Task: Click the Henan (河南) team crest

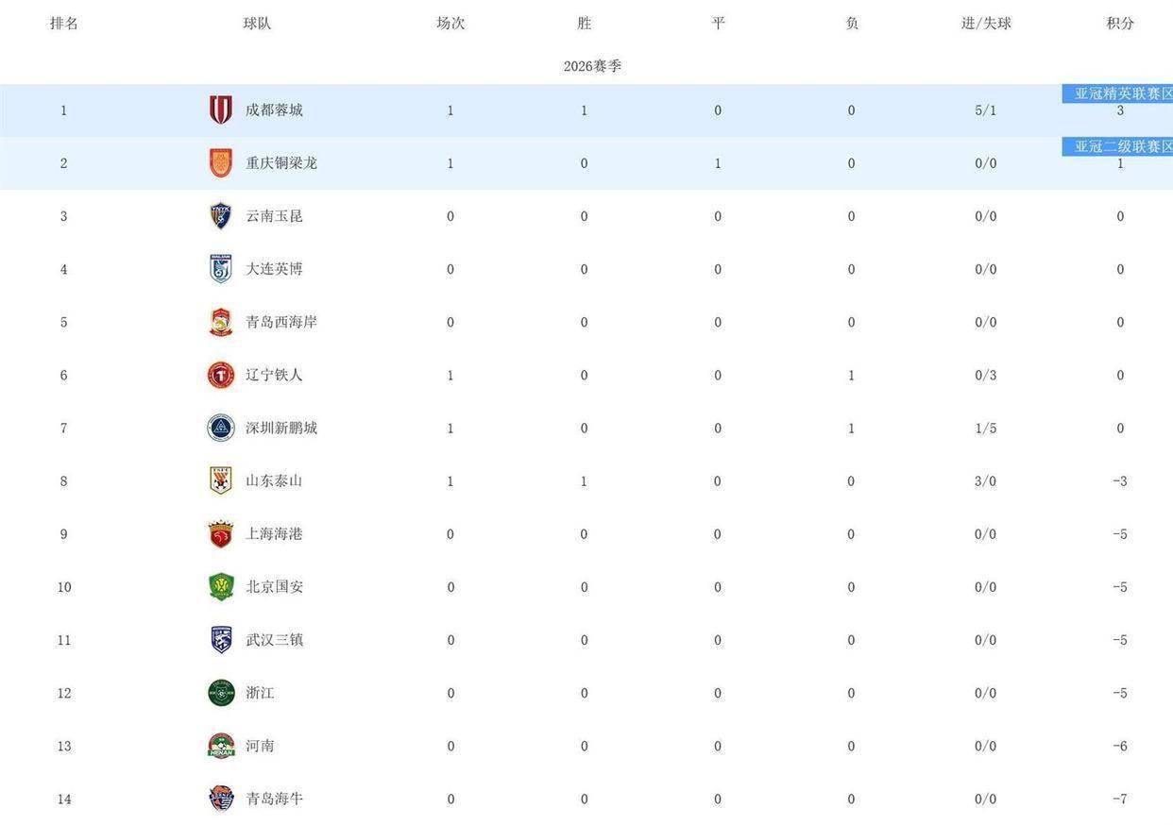Action: (x=221, y=746)
